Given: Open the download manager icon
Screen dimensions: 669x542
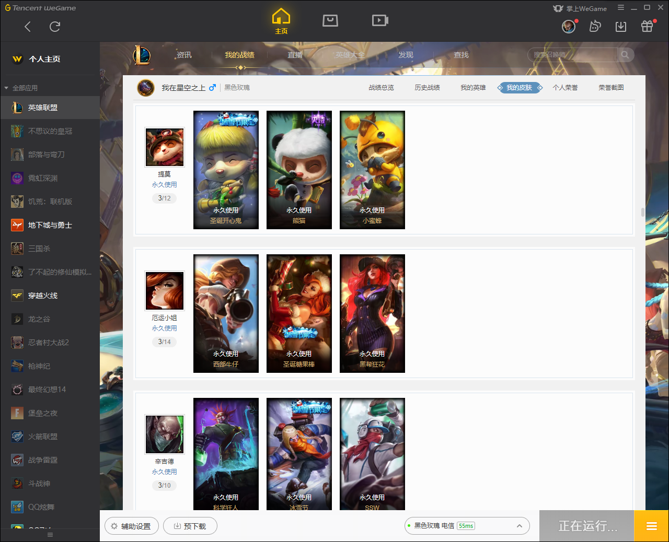Looking at the screenshot, I should tap(621, 26).
